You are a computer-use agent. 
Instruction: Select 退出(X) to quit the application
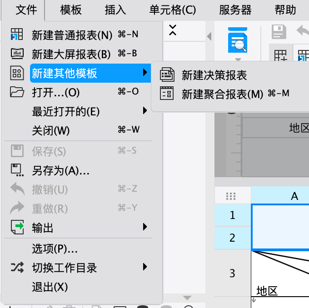tap(50, 287)
